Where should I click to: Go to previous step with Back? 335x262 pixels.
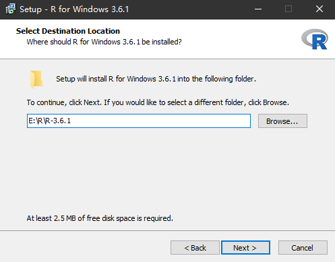[x=195, y=248]
